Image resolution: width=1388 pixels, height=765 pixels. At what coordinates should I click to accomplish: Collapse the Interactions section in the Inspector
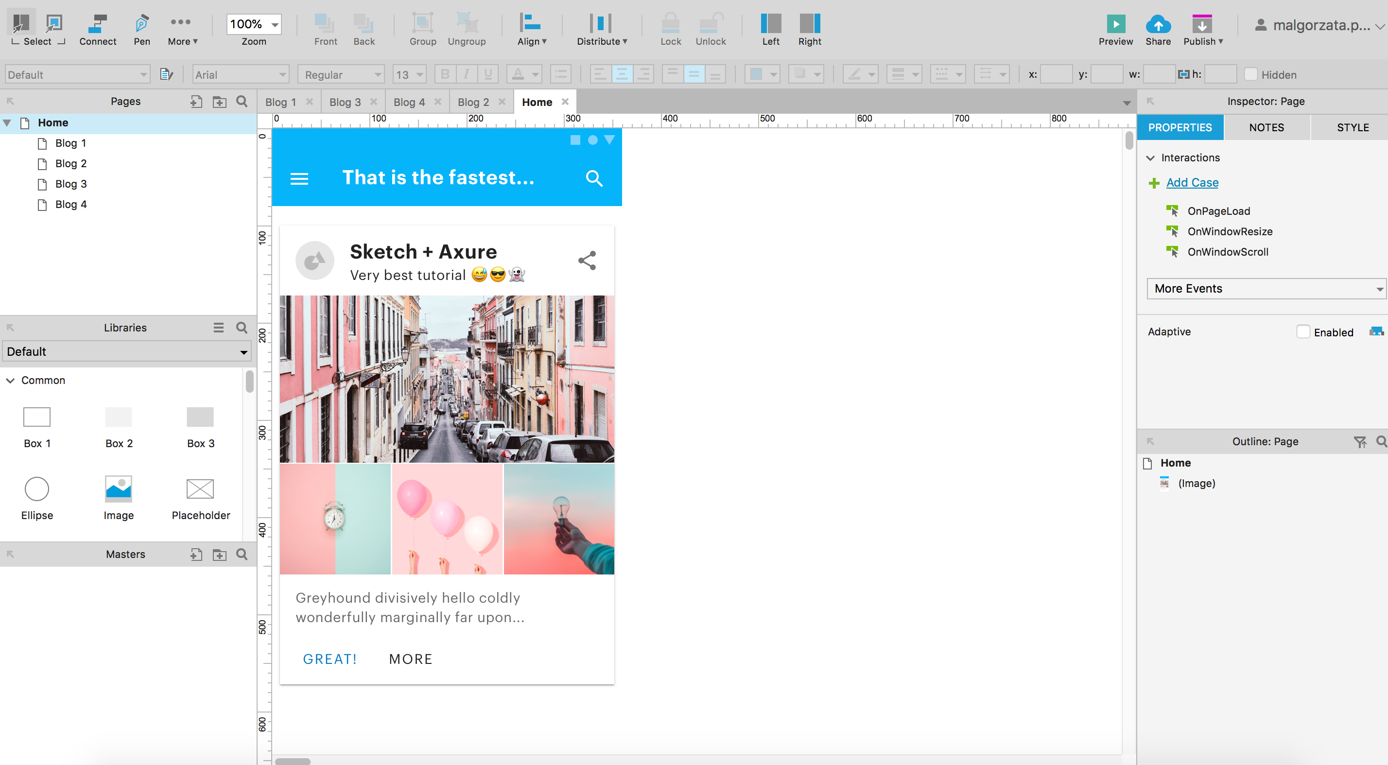[x=1151, y=157]
